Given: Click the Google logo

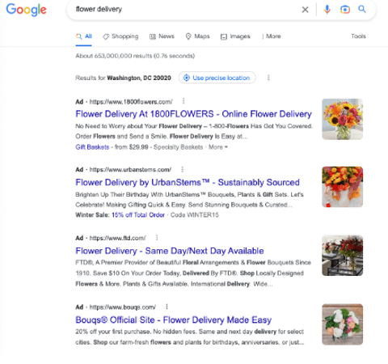Looking at the screenshot, I should (x=26, y=10).
